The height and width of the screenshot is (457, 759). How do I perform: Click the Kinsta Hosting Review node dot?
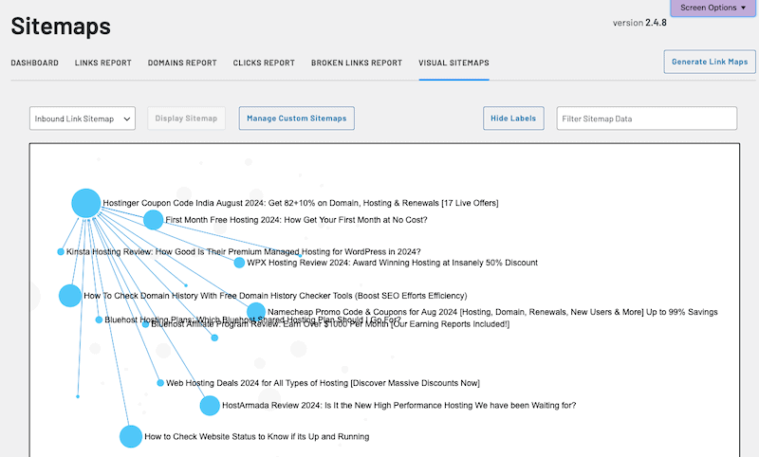point(61,251)
